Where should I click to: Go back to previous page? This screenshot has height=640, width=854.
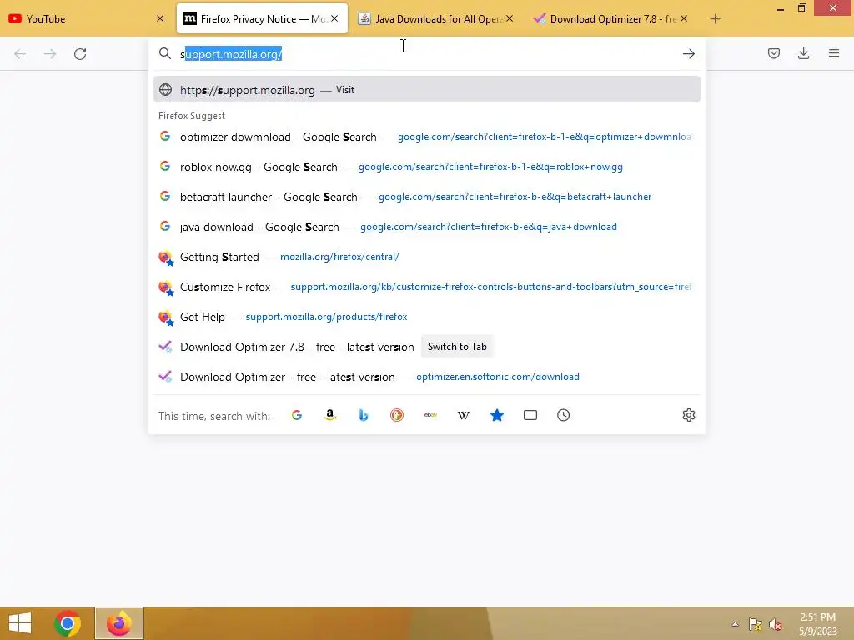pyautogui.click(x=20, y=54)
